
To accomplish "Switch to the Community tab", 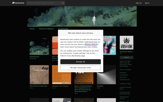I will [x=63, y=29].
